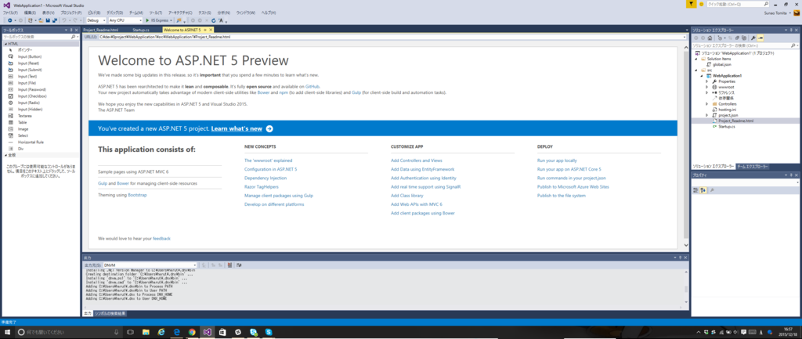Open the デバッグ(D) menu

pos(114,12)
